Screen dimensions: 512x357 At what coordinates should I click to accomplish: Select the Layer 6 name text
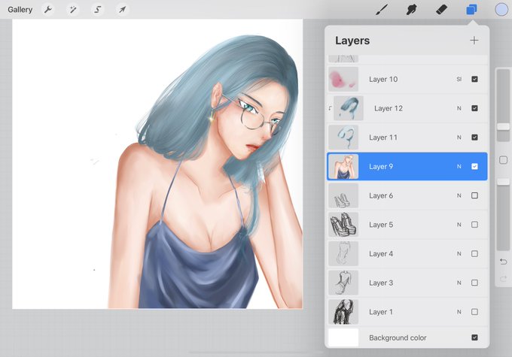click(381, 195)
